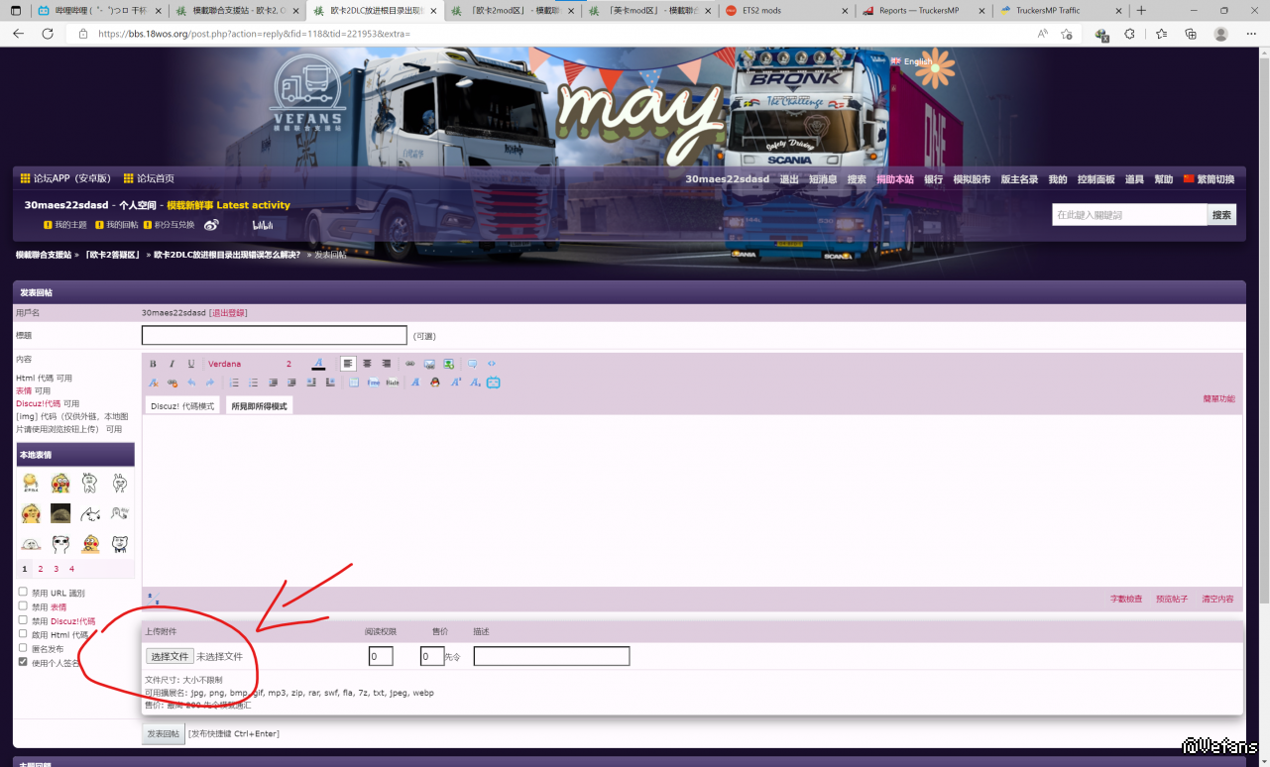Click the redo arrow in the editor
Viewport: 1270px width, 767px height.
coord(210,383)
